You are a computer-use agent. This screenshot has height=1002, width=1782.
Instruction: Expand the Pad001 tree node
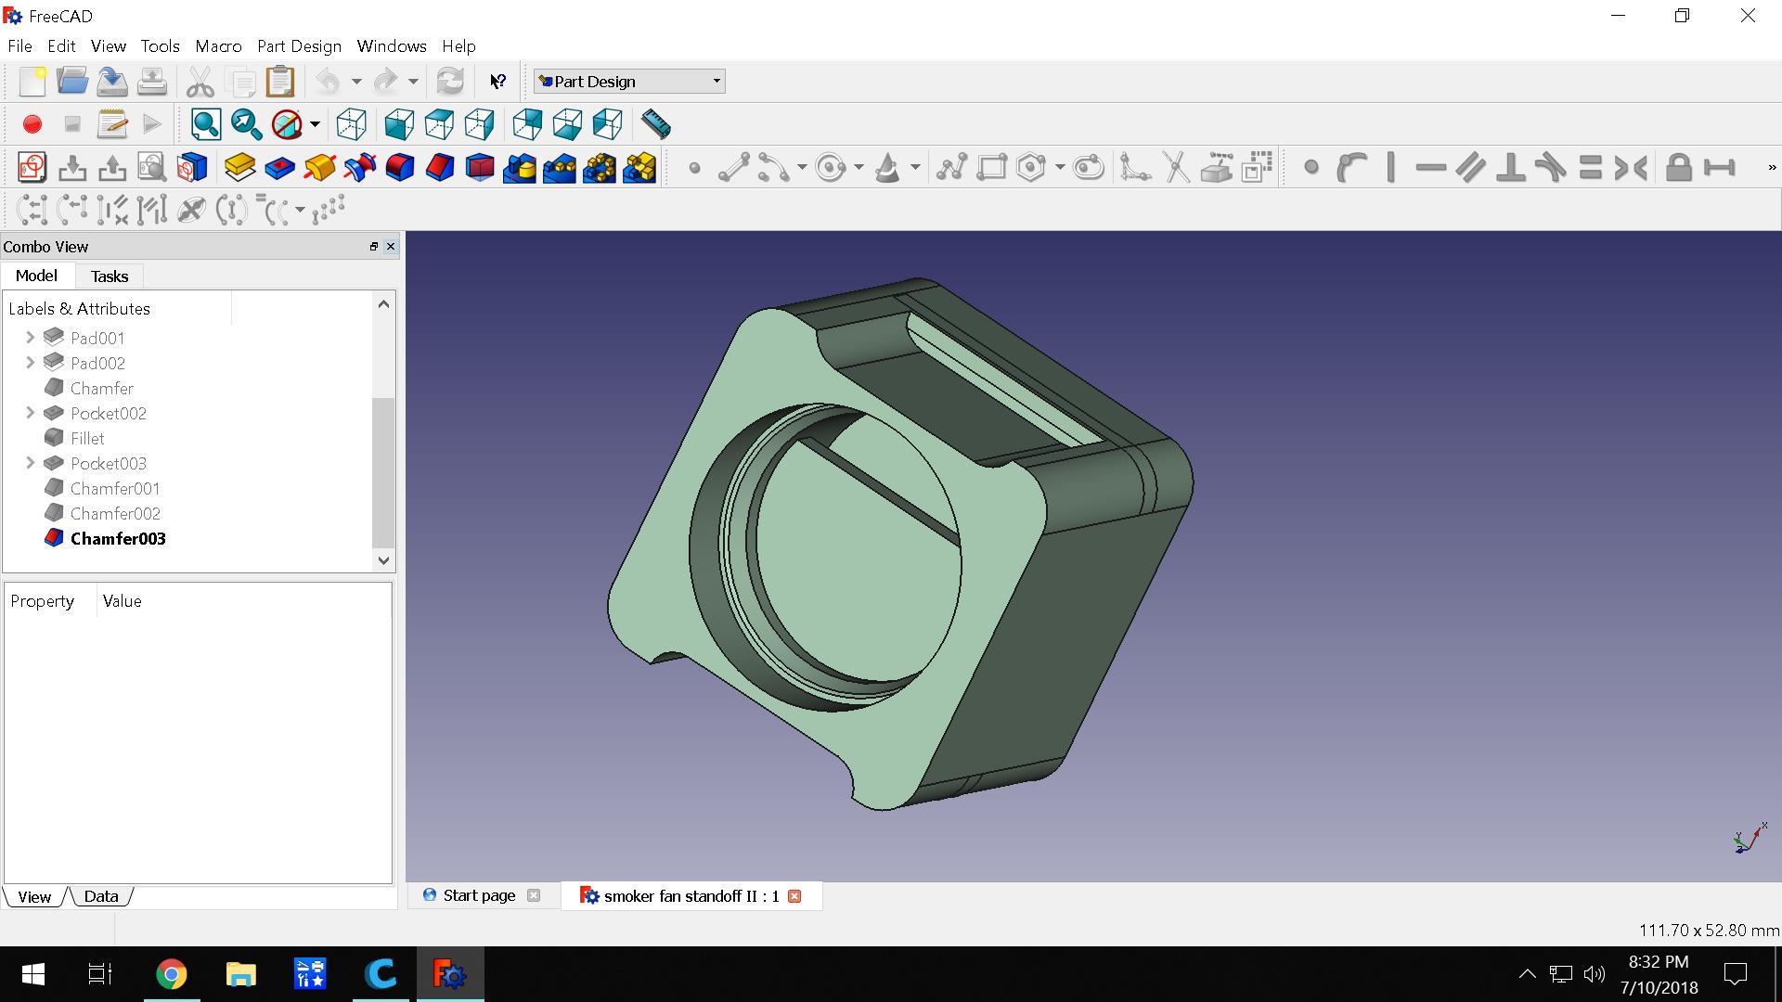coord(30,338)
